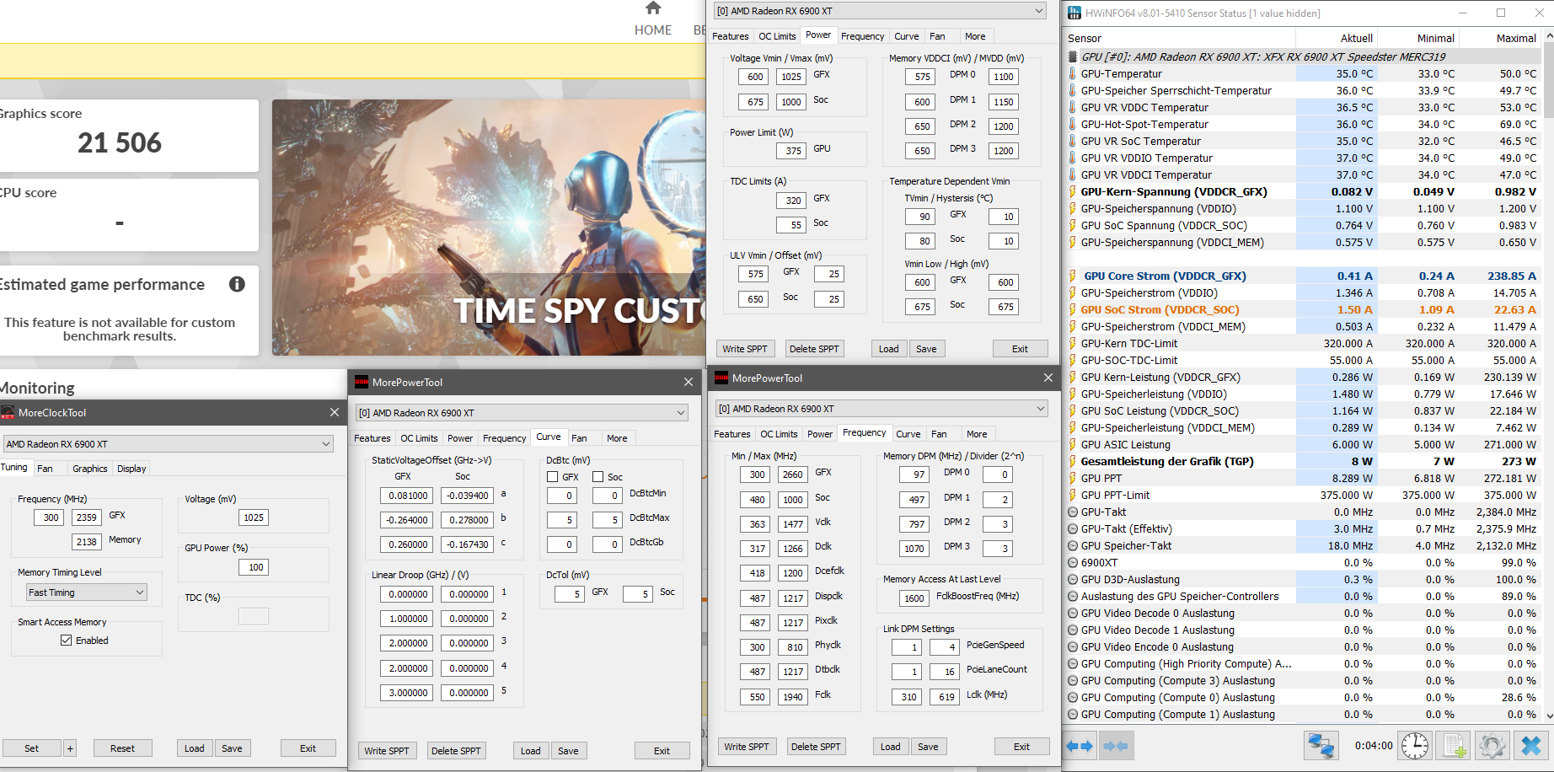Click the collapse columns arrows icon in HWiNFO
The height and width of the screenshot is (772, 1554).
pyautogui.click(x=1116, y=746)
